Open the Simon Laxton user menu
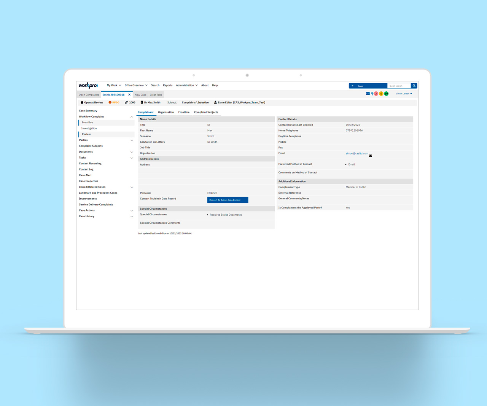Image resolution: width=487 pixels, height=406 pixels. 404,94
